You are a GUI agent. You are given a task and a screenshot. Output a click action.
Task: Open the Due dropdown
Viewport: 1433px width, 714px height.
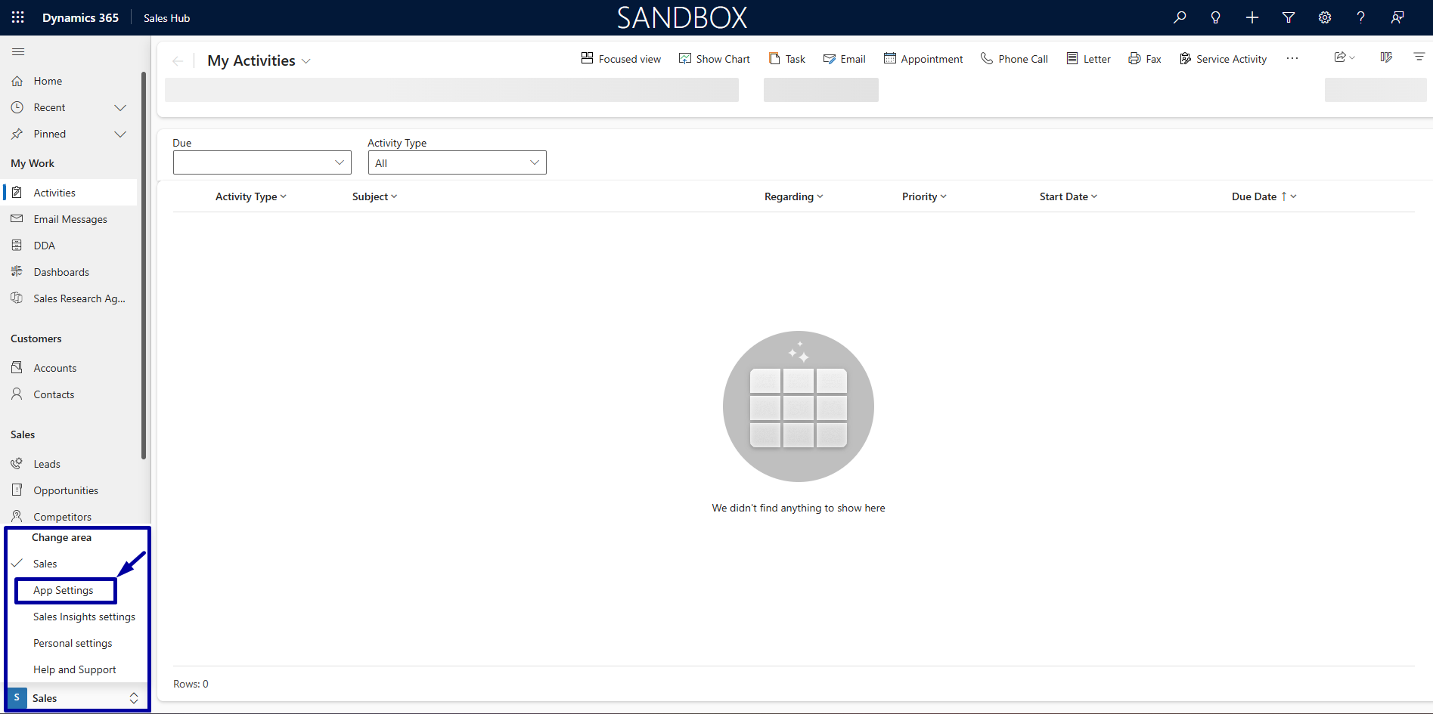(262, 162)
